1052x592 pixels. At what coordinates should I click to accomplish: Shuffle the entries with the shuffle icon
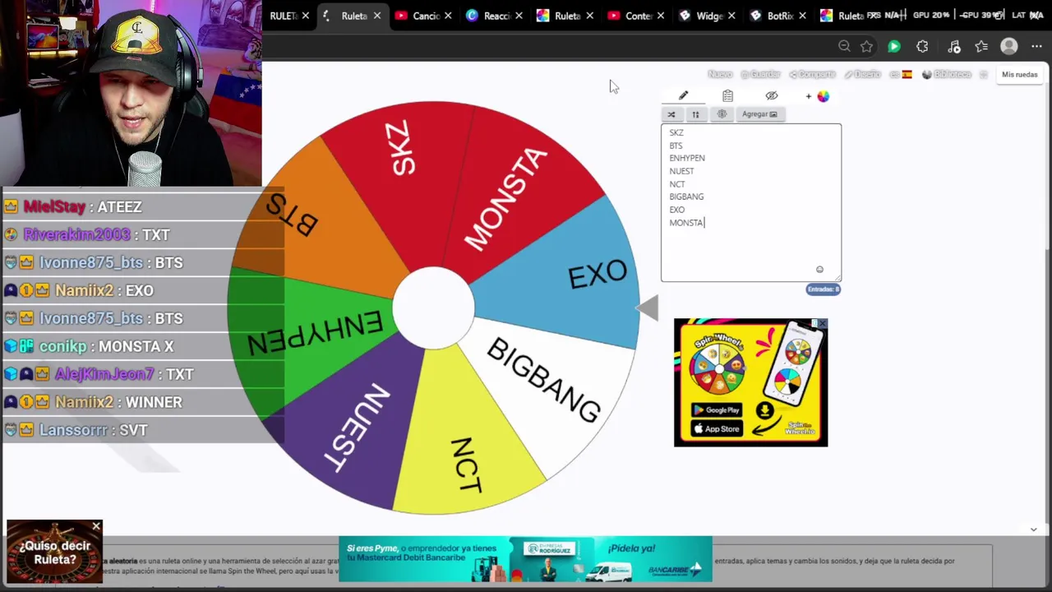coord(671,114)
